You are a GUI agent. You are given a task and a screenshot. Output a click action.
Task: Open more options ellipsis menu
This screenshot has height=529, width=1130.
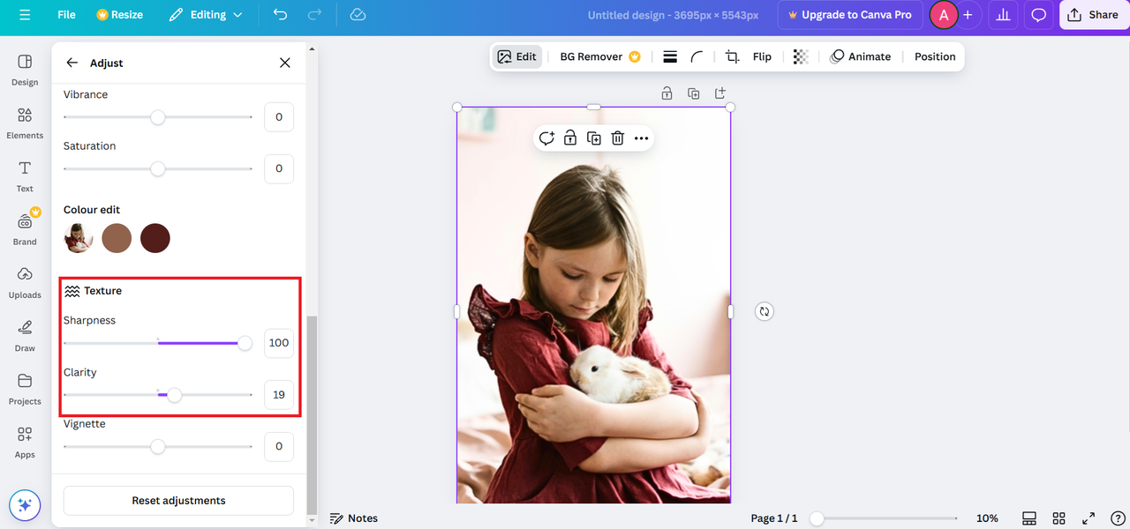click(x=641, y=138)
